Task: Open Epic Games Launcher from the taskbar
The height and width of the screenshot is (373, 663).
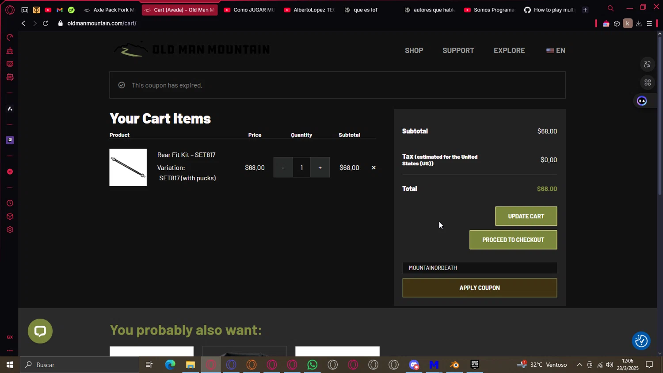Action: pyautogui.click(x=475, y=365)
